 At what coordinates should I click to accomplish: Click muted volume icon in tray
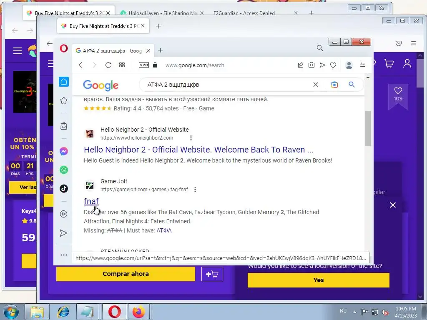click(385, 312)
